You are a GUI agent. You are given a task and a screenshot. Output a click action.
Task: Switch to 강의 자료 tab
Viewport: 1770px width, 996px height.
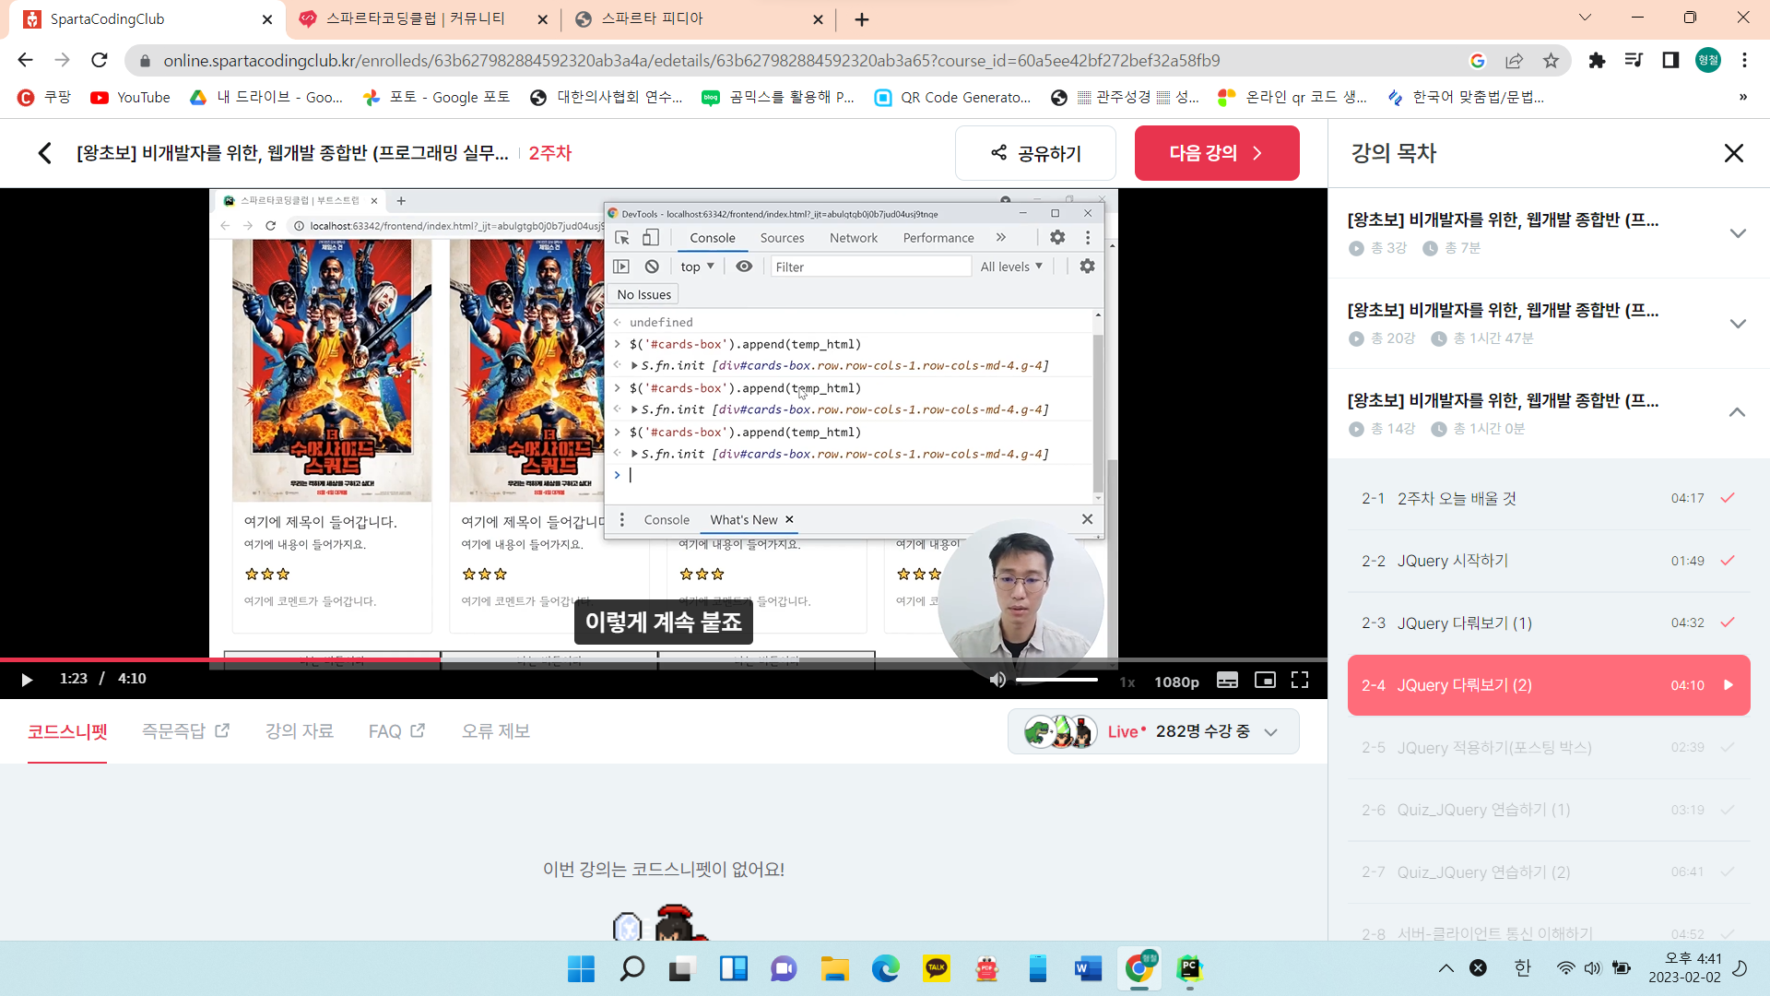[x=300, y=731]
